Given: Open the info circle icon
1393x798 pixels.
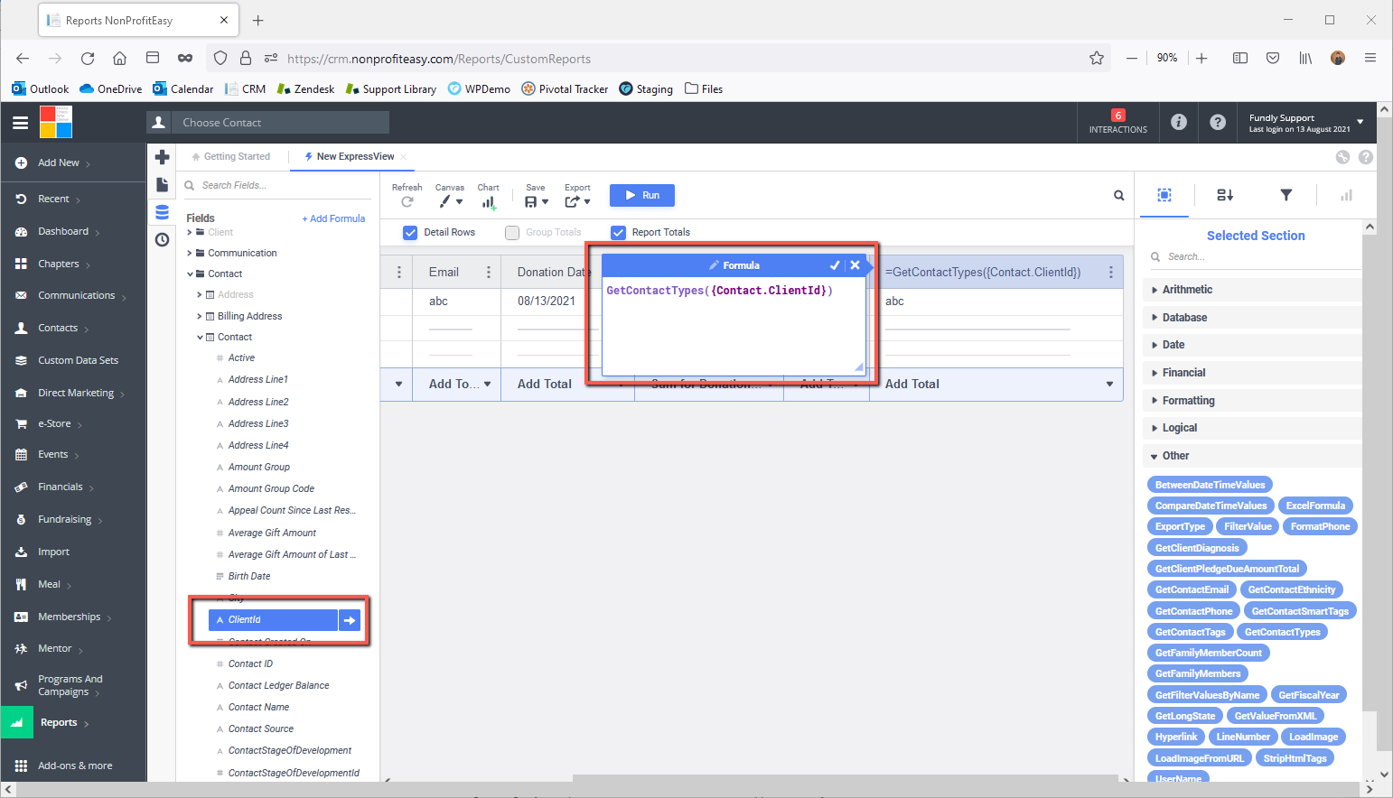Looking at the screenshot, I should pos(1179,122).
